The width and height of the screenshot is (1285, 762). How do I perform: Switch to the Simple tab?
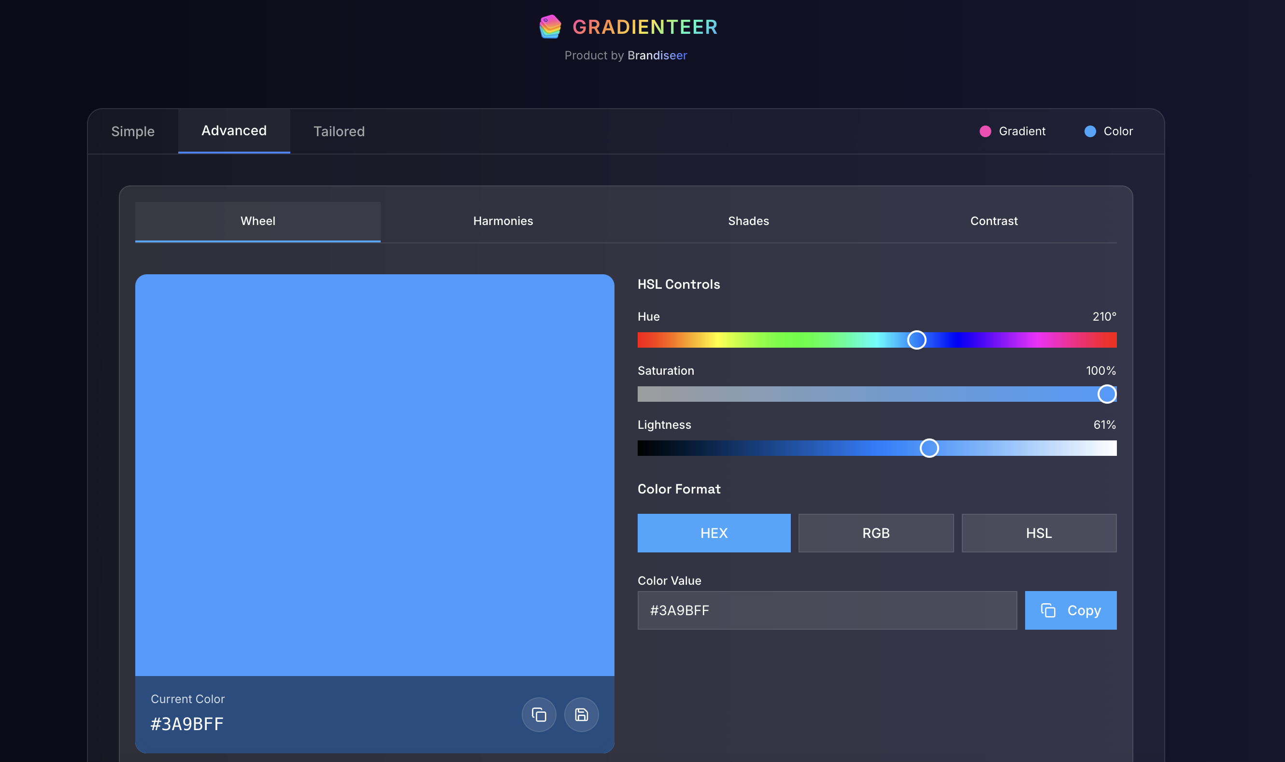click(x=133, y=131)
